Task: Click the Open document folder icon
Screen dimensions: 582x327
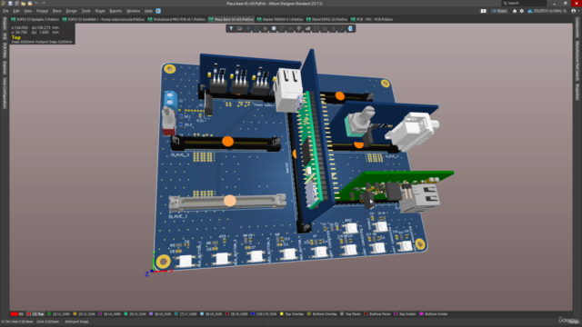Action: click(24, 4)
